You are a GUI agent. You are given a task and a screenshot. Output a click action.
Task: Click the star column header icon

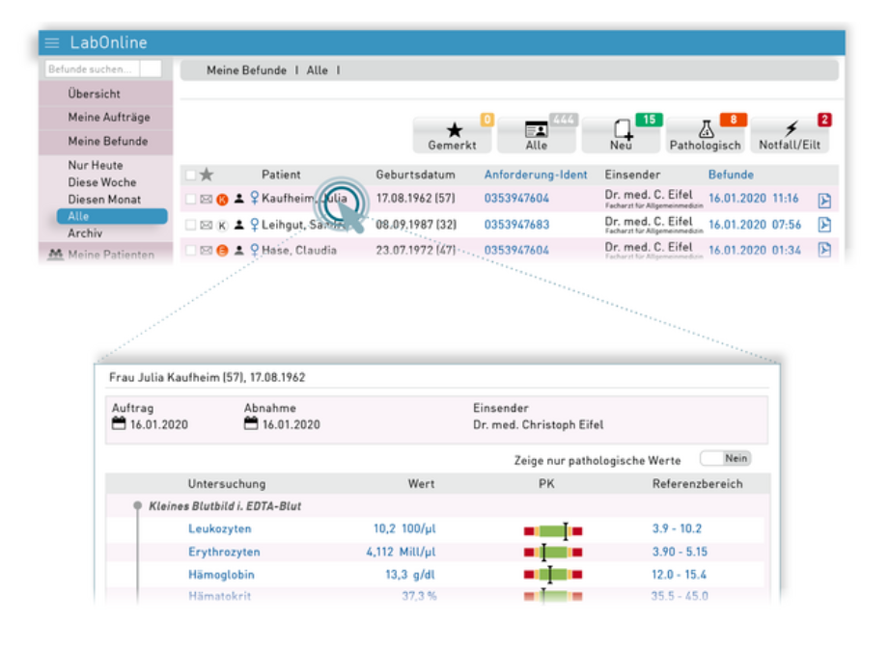(207, 175)
